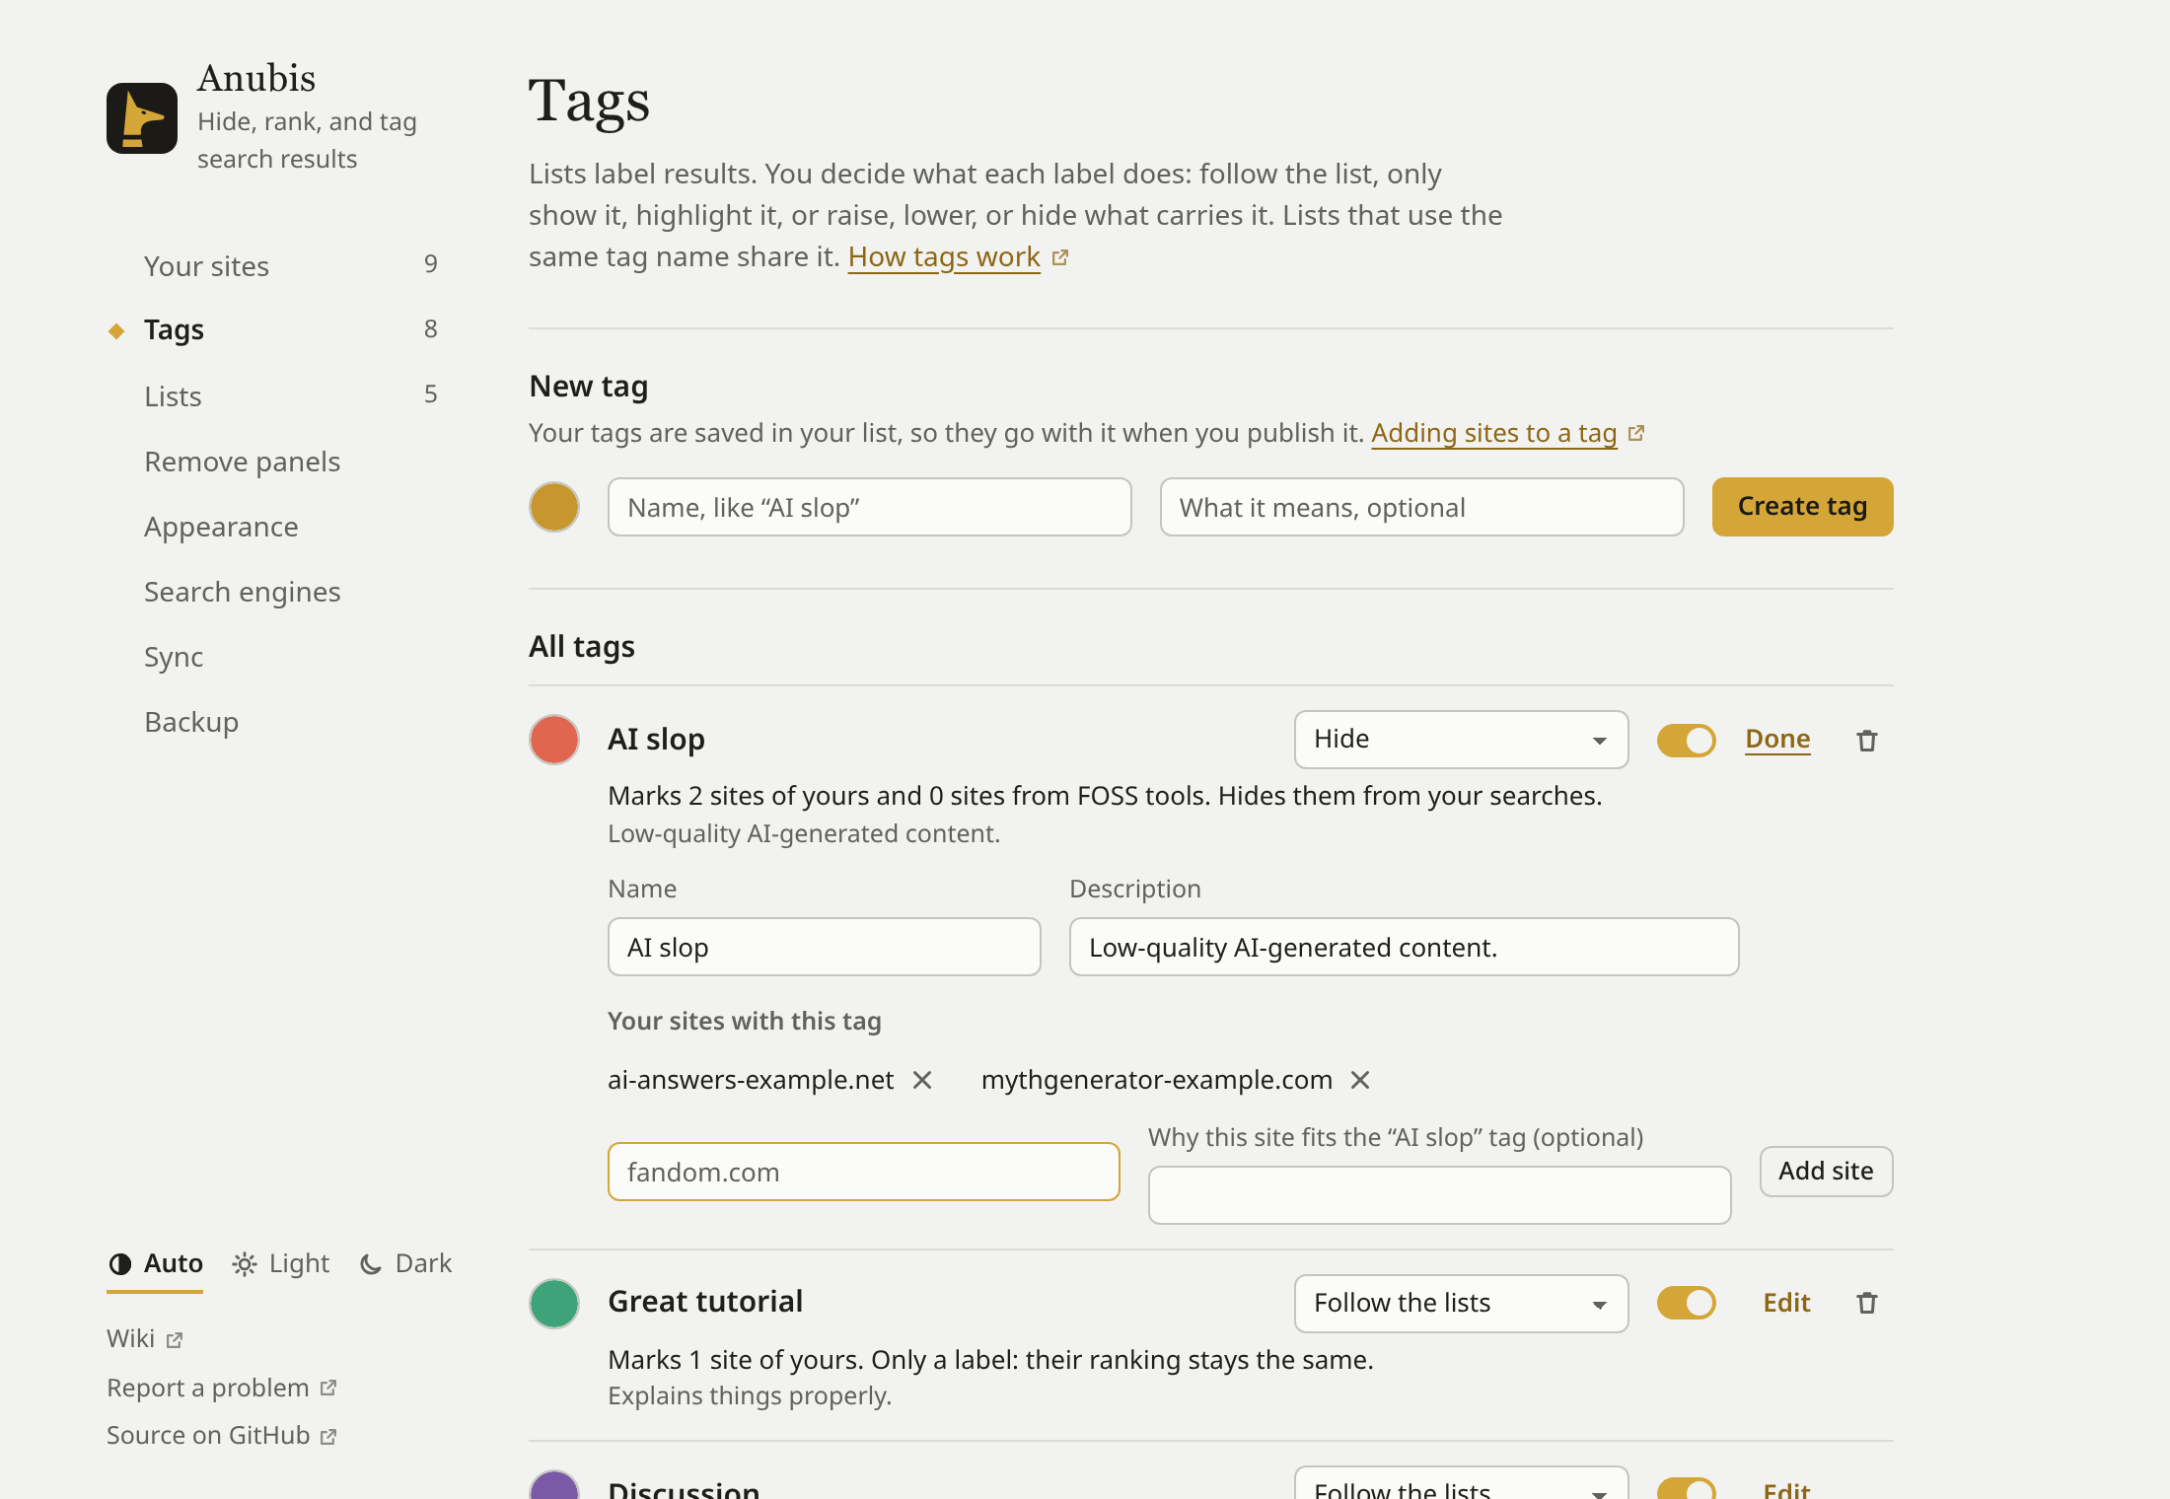Remove ai-answers-example.net from the tag

(922, 1080)
